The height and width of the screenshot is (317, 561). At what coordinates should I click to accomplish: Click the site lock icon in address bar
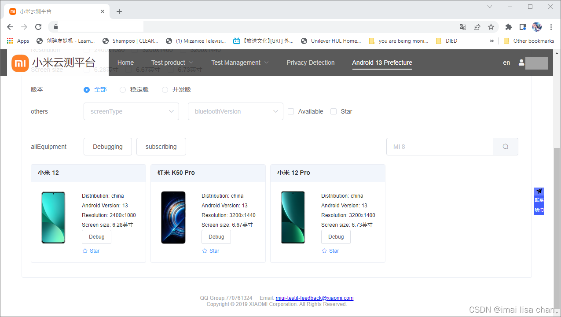click(x=56, y=27)
